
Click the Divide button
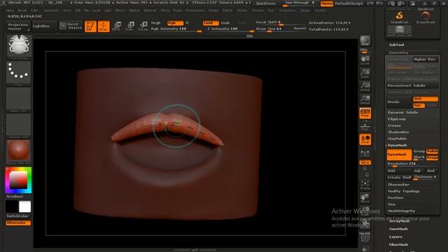399,102
